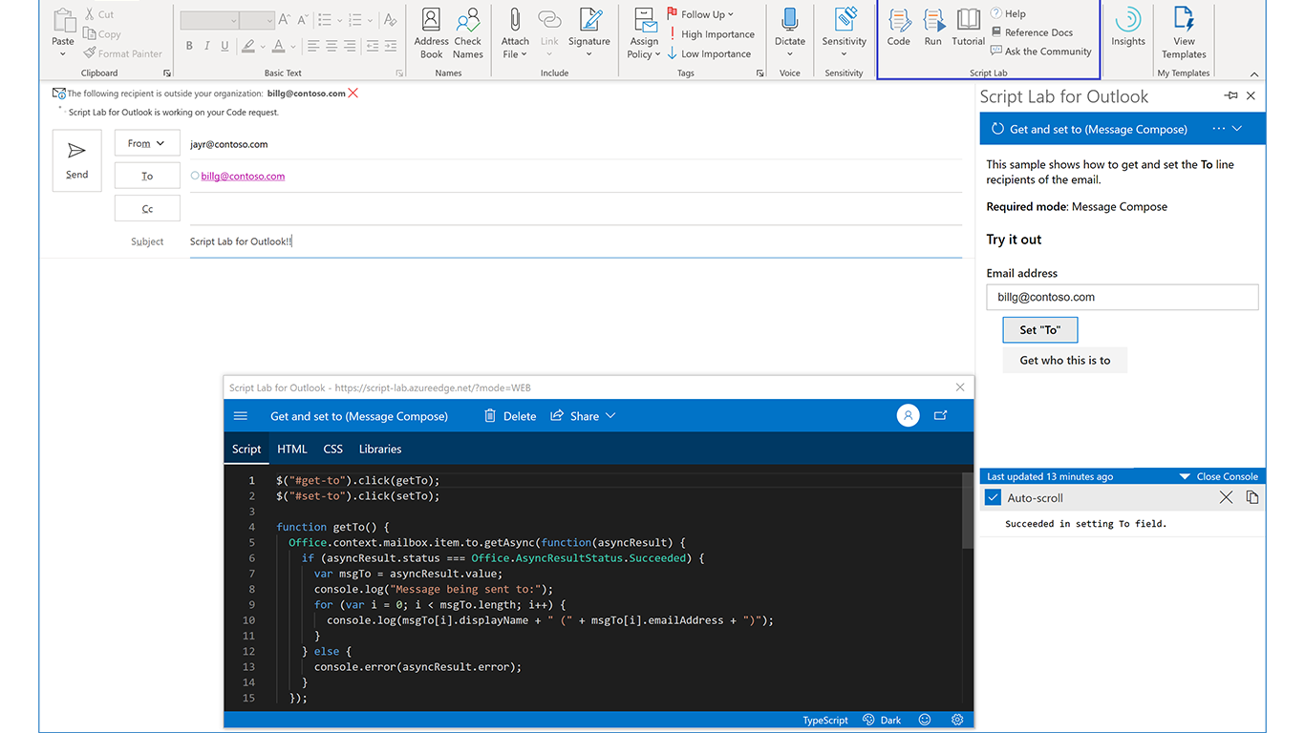Open the font name combo box
Screen dimensions: 1305x733
pyautogui.click(x=209, y=19)
